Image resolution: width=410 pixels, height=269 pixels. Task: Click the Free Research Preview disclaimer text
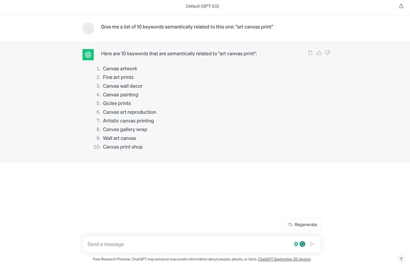(x=175, y=259)
